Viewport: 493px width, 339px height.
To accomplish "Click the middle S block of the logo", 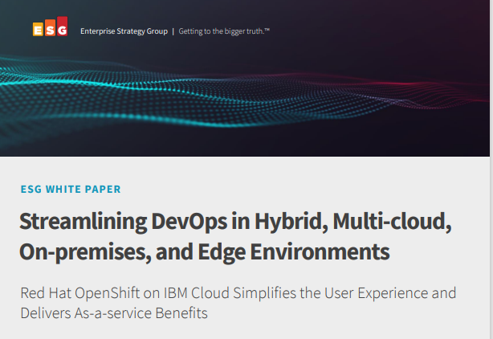I will (x=50, y=31).
